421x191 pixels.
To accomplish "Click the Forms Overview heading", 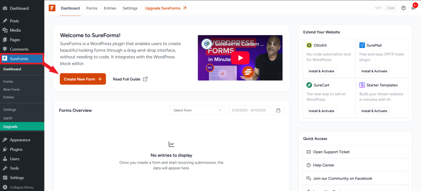I will pos(76,110).
